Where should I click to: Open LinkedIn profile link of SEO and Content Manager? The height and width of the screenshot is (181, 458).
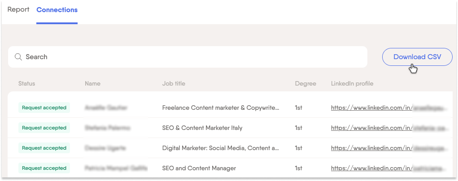389,168
